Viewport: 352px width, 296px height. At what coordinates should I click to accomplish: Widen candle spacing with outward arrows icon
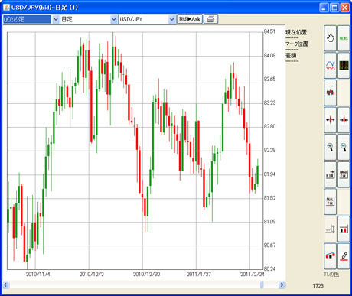(331, 120)
